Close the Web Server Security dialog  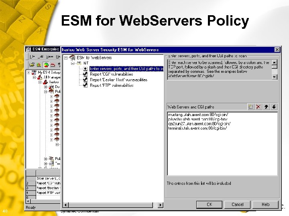pyautogui.click(x=277, y=50)
